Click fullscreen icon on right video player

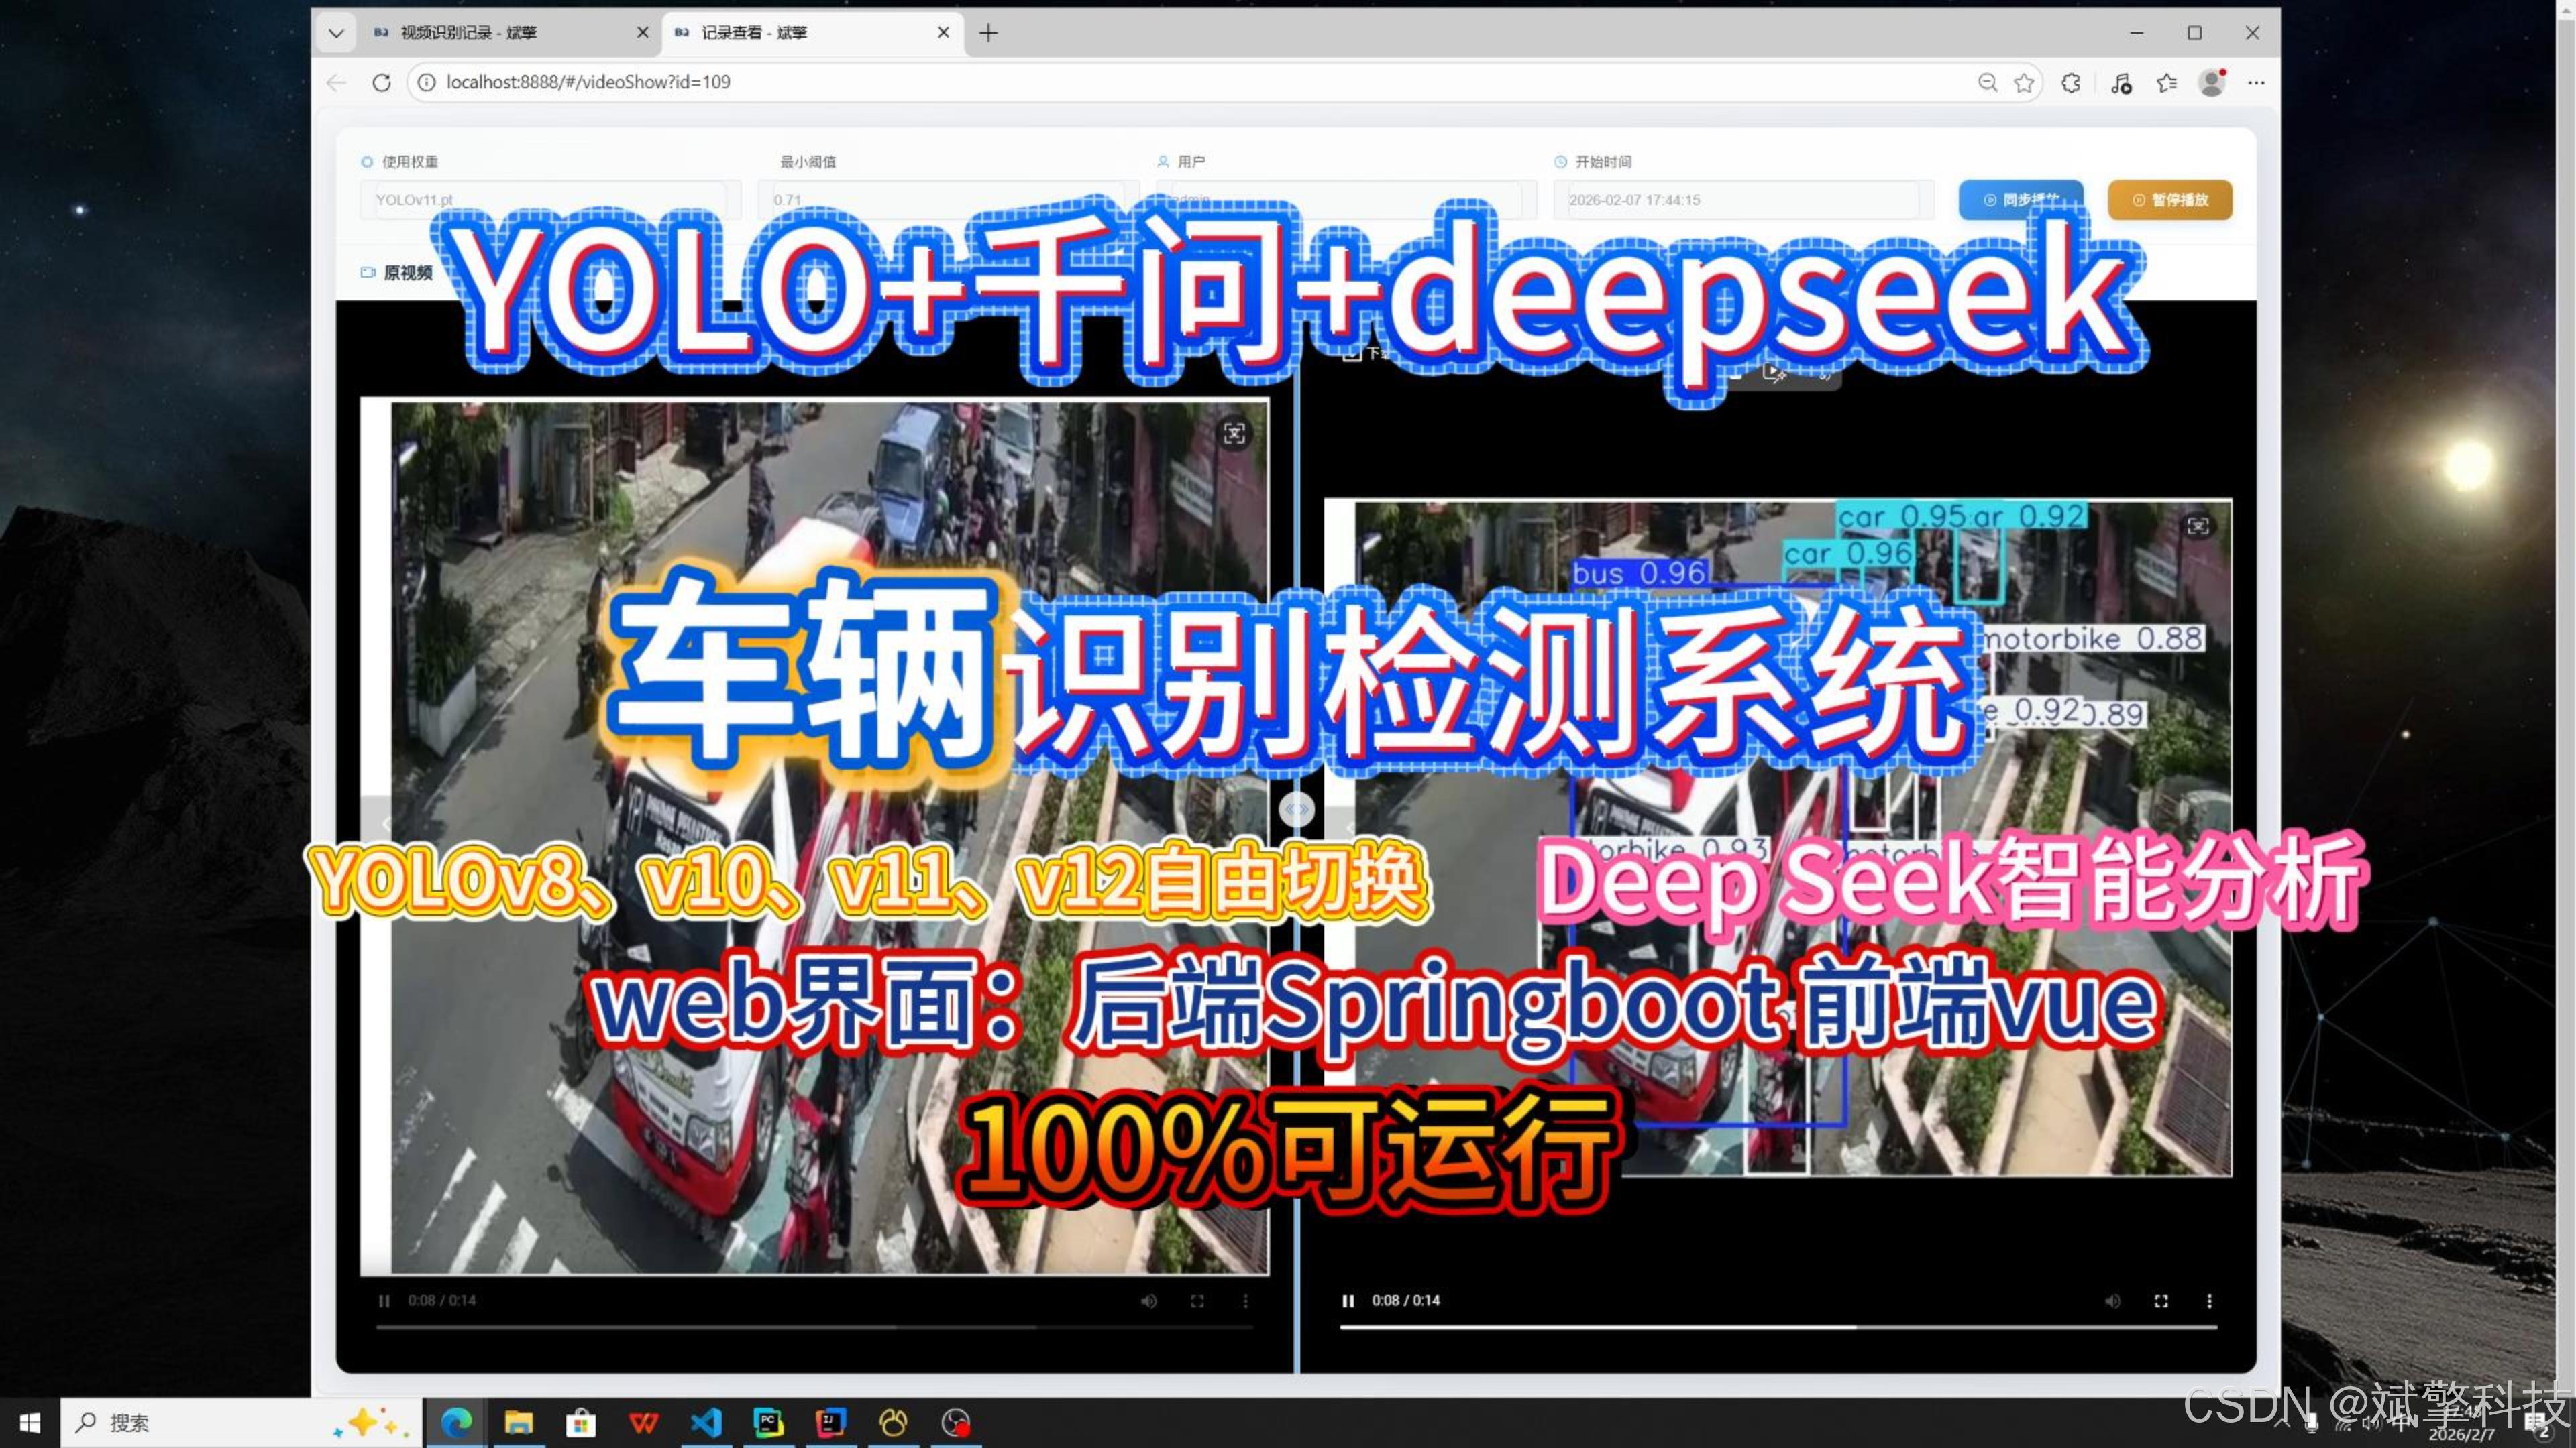click(2161, 1300)
